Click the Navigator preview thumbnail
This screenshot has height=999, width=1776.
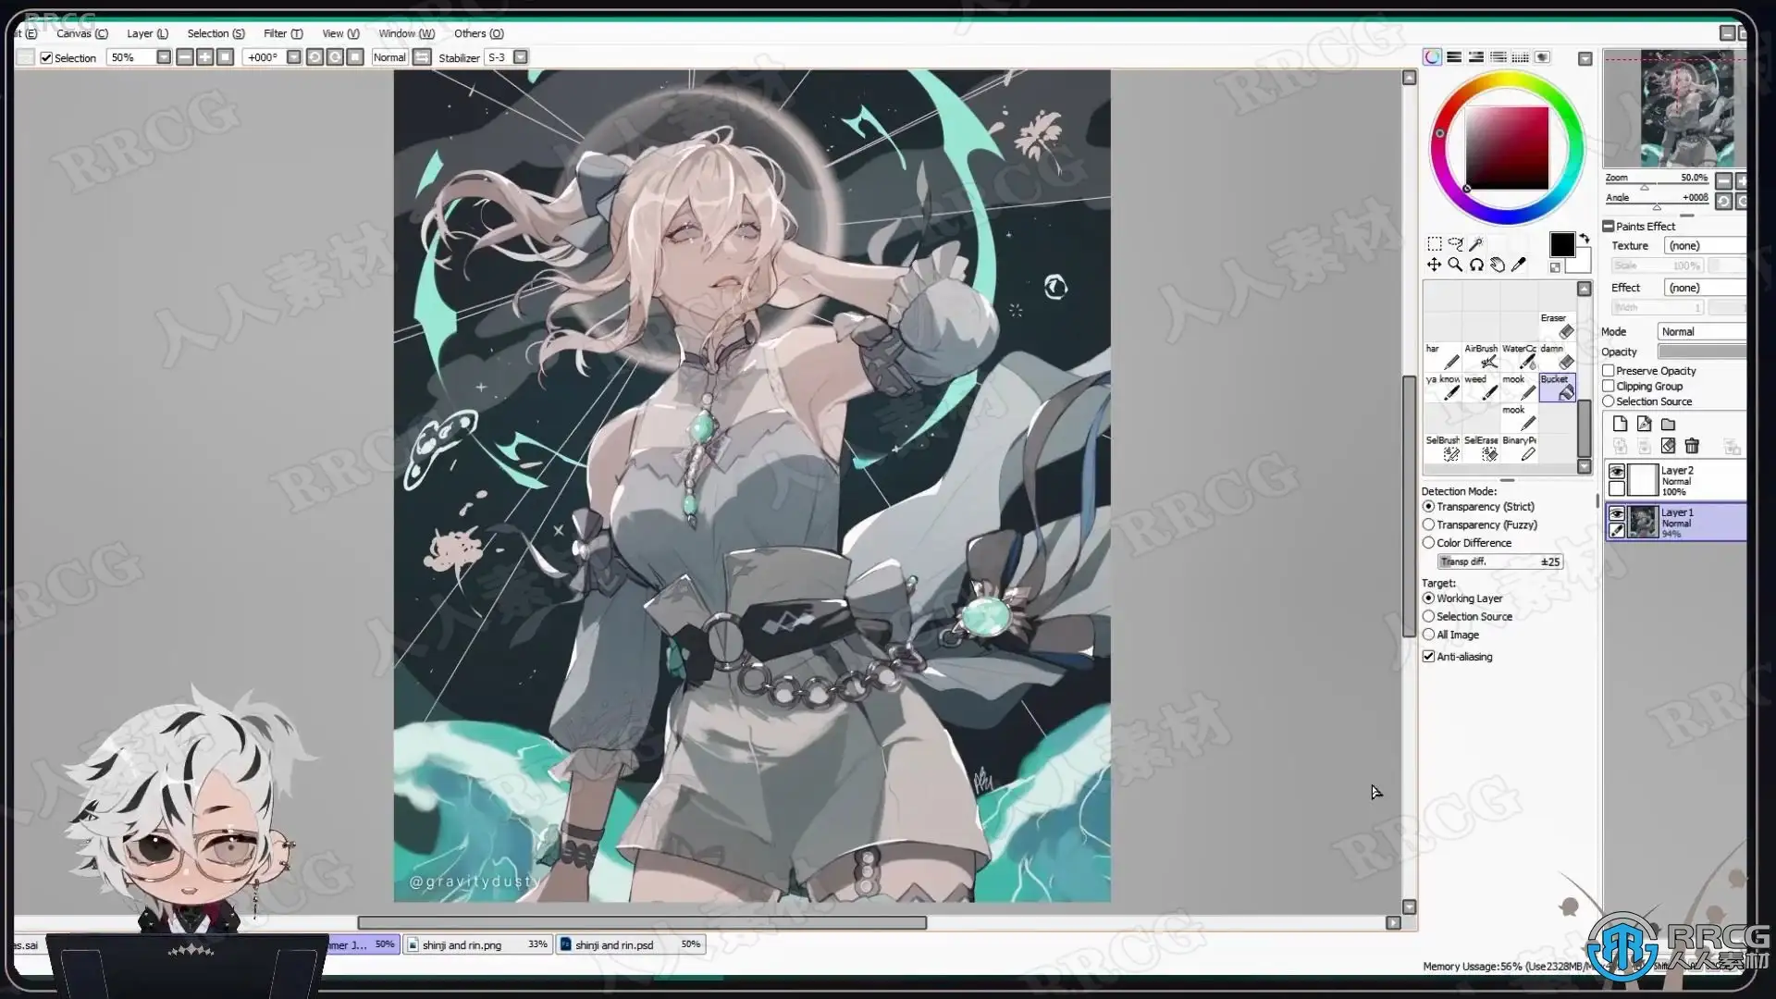click(1674, 109)
